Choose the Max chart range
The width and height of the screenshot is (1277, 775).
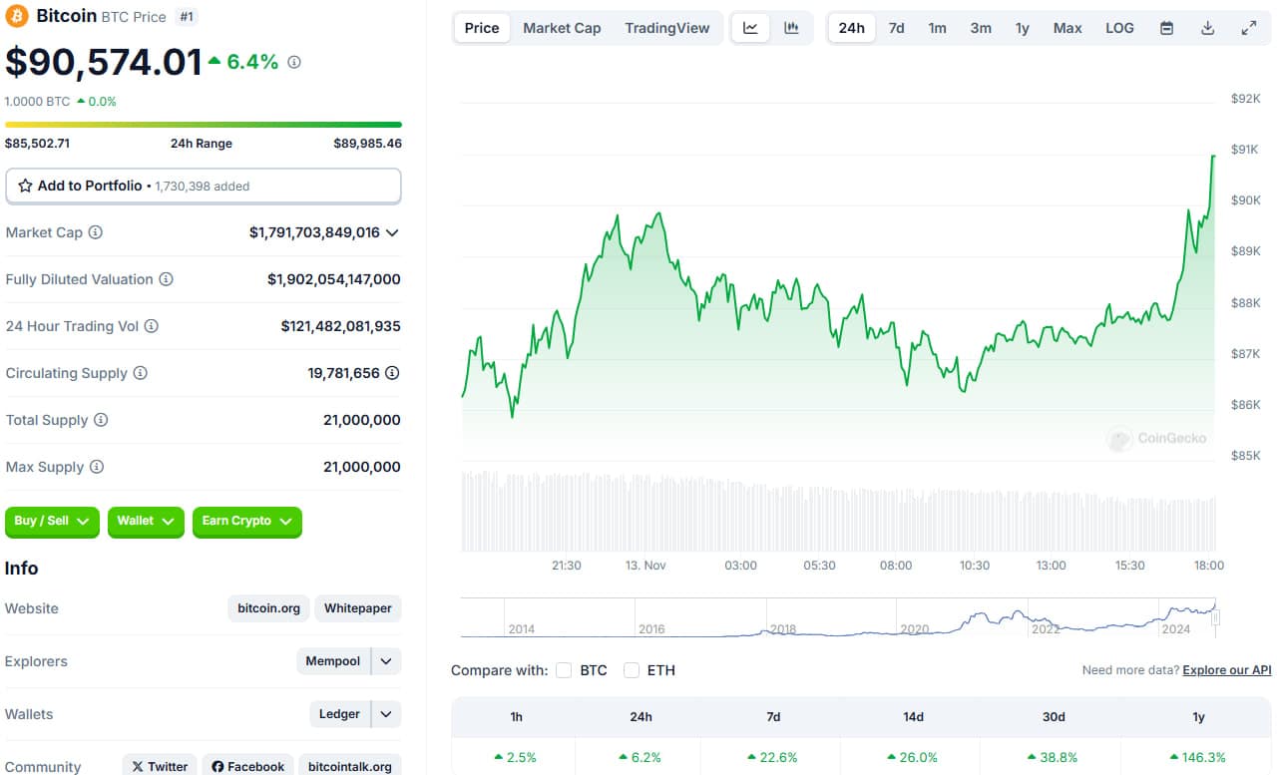pos(1067,28)
